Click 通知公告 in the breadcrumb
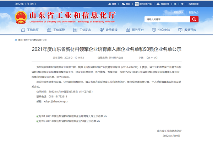 (37, 40)
